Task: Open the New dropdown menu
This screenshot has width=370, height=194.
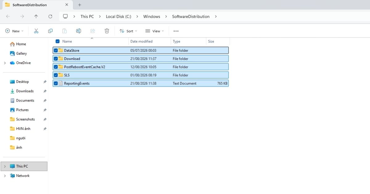Action: [14, 31]
